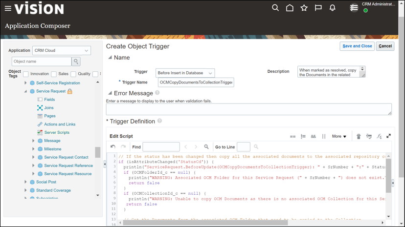
Task: Click the Find search icon in editor
Action: click(x=206, y=146)
